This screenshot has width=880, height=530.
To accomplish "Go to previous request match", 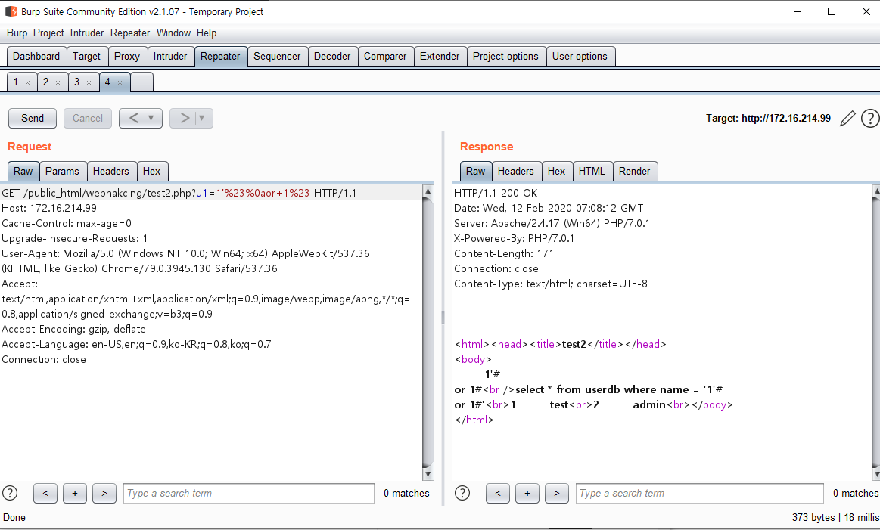I will pyautogui.click(x=45, y=493).
